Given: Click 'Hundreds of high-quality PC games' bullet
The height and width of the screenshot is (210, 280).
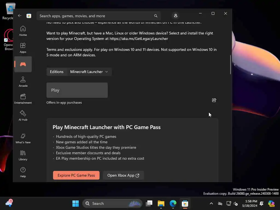Looking at the screenshot, I should coord(86,136).
